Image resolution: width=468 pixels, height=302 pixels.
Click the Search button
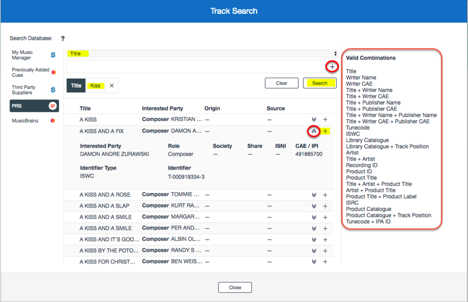[x=320, y=83]
